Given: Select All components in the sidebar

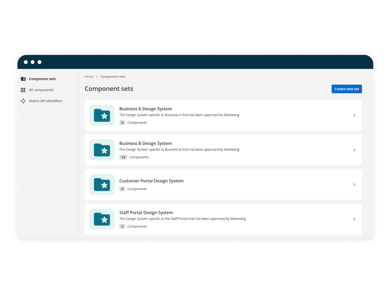Looking at the screenshot, I should (41, 90).
